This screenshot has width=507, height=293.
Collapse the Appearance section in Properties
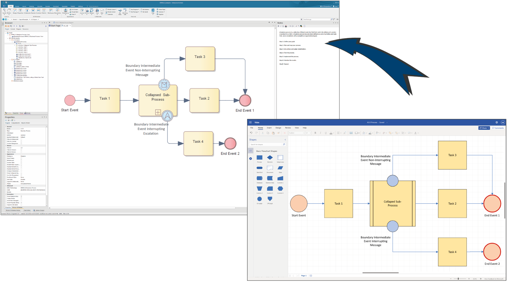(x=6, y=154)
